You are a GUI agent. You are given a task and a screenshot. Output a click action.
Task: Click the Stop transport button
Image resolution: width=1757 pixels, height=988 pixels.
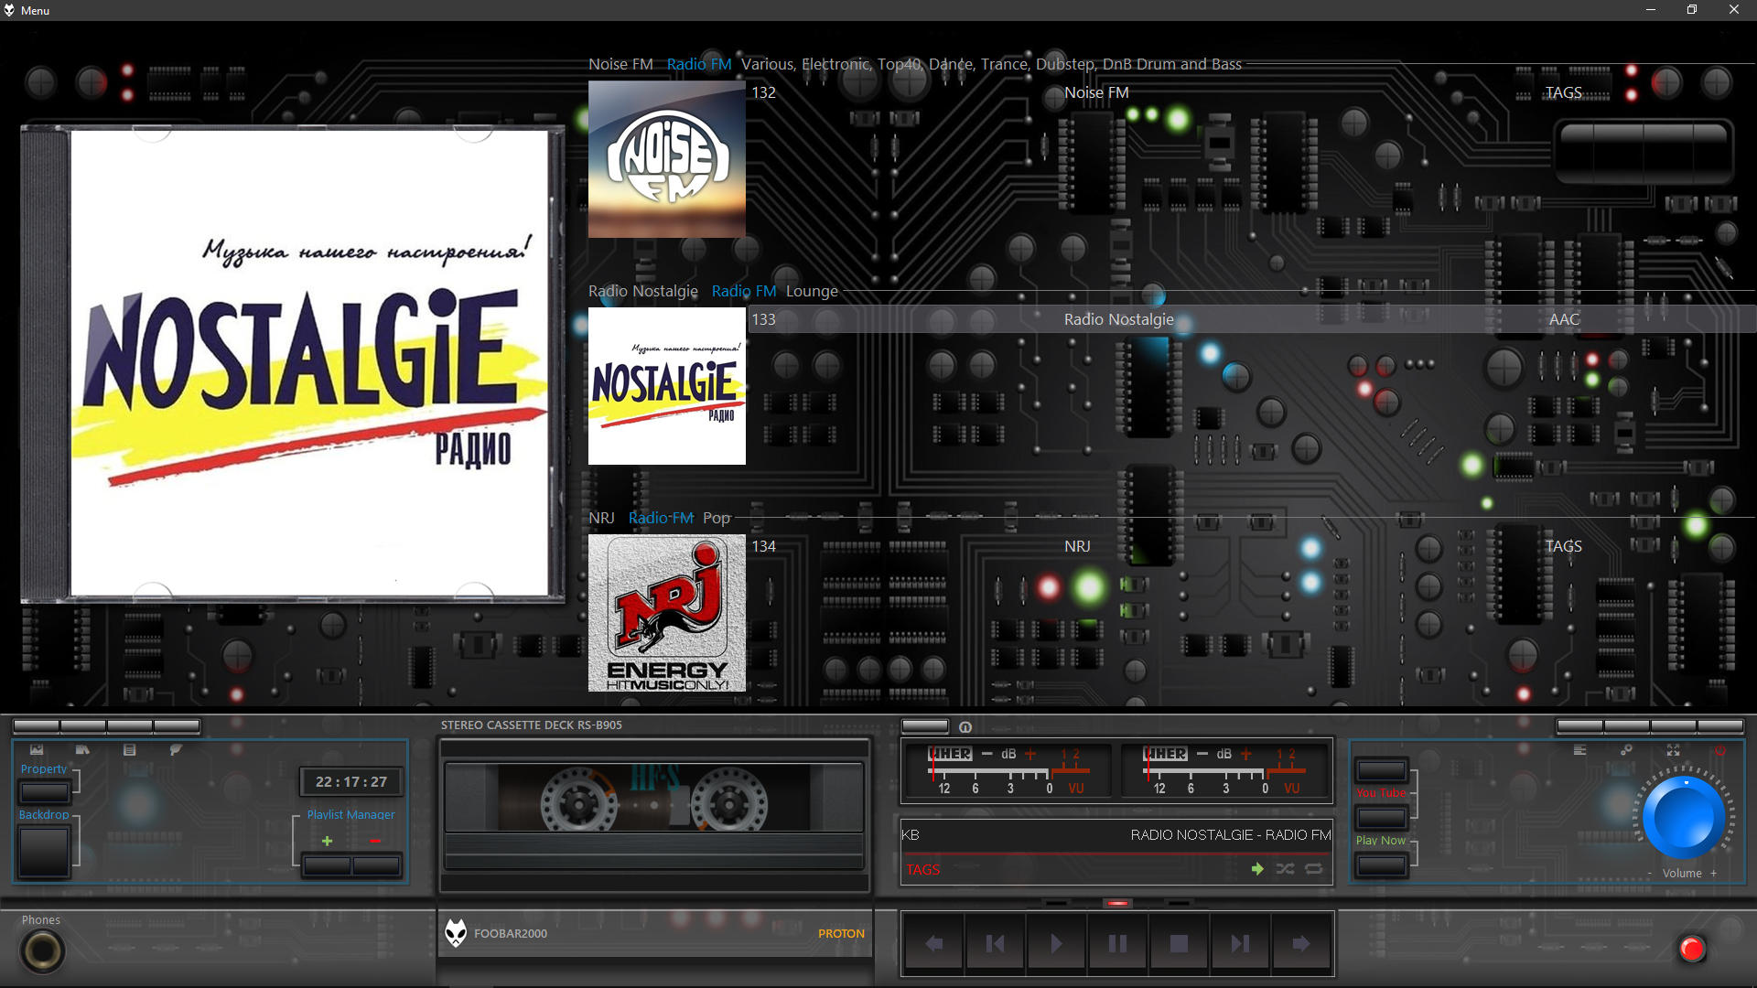(x=1179, y=943)
